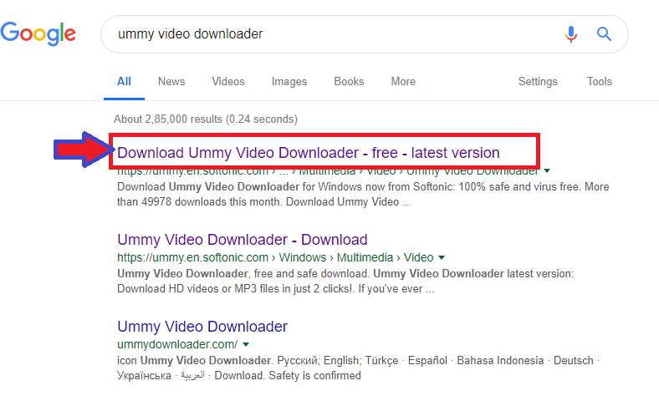Activate voice search microphone icon
The width and height of the screenshot is (659, 401).
(570, 34)
